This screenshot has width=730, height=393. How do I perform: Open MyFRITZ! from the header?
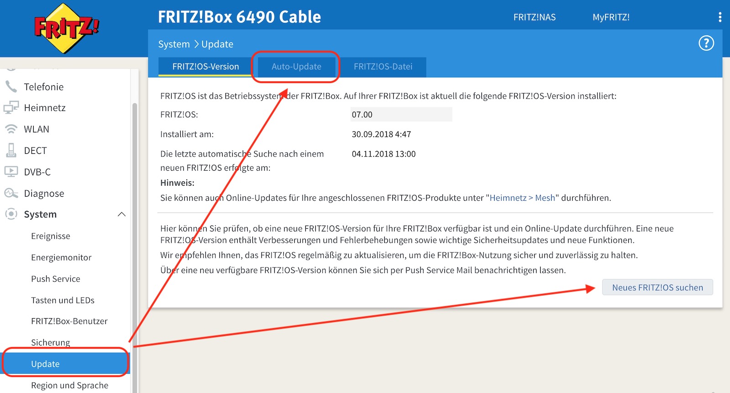point(611,17)
